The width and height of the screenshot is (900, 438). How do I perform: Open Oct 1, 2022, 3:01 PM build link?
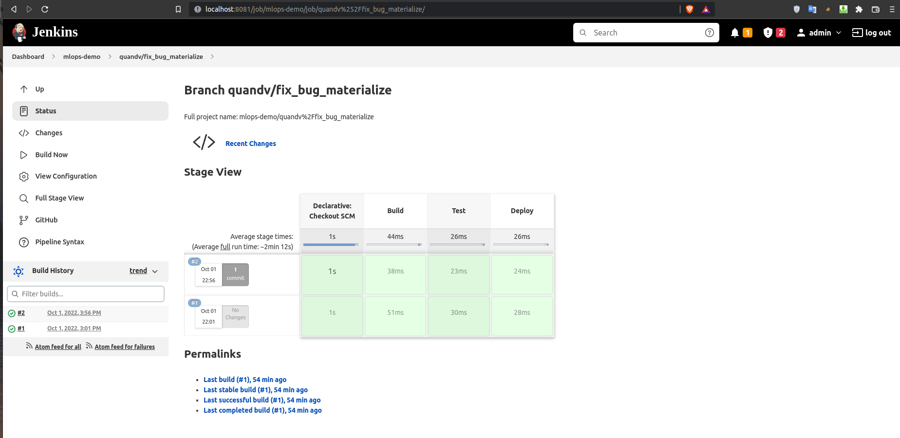(74, 328)
